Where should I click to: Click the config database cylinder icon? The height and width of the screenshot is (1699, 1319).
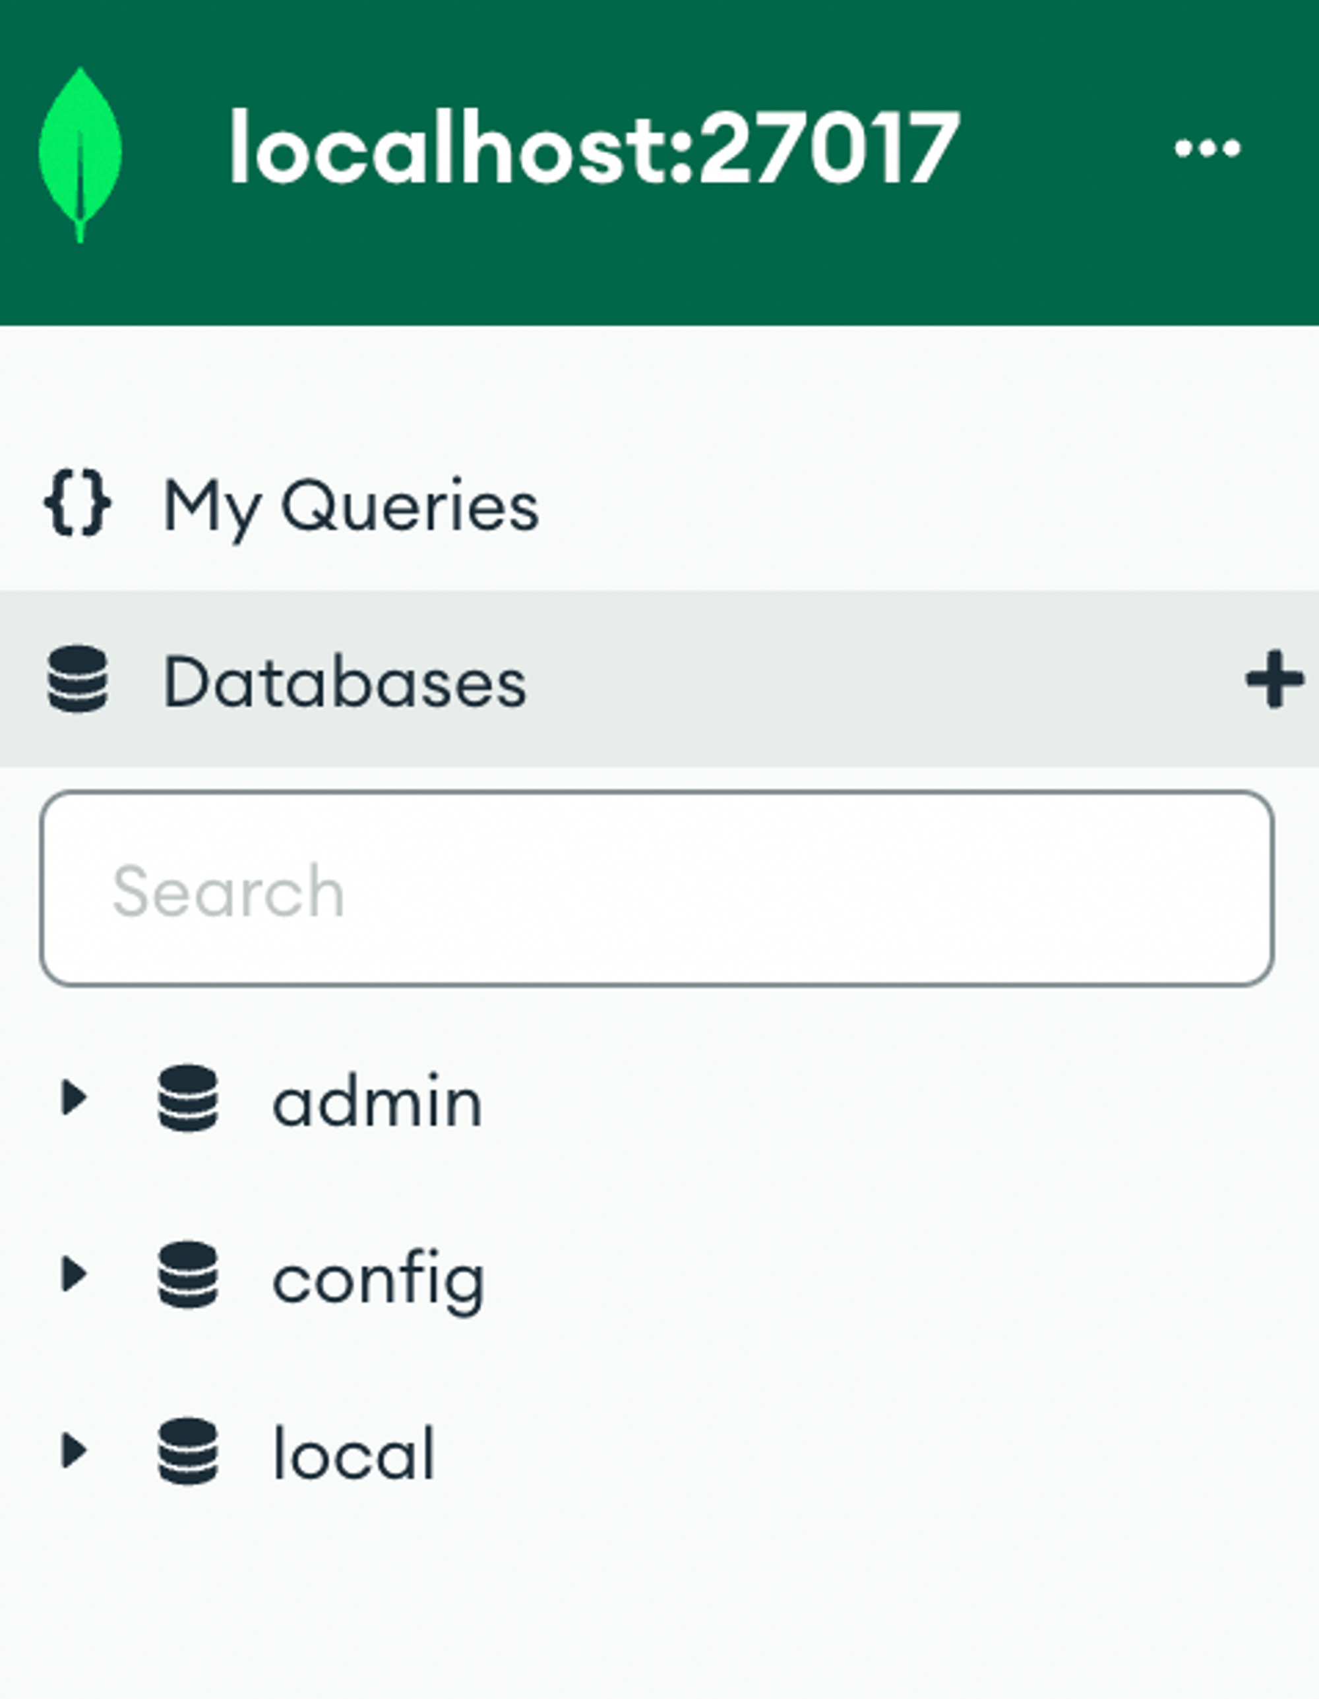[187, 1274]
